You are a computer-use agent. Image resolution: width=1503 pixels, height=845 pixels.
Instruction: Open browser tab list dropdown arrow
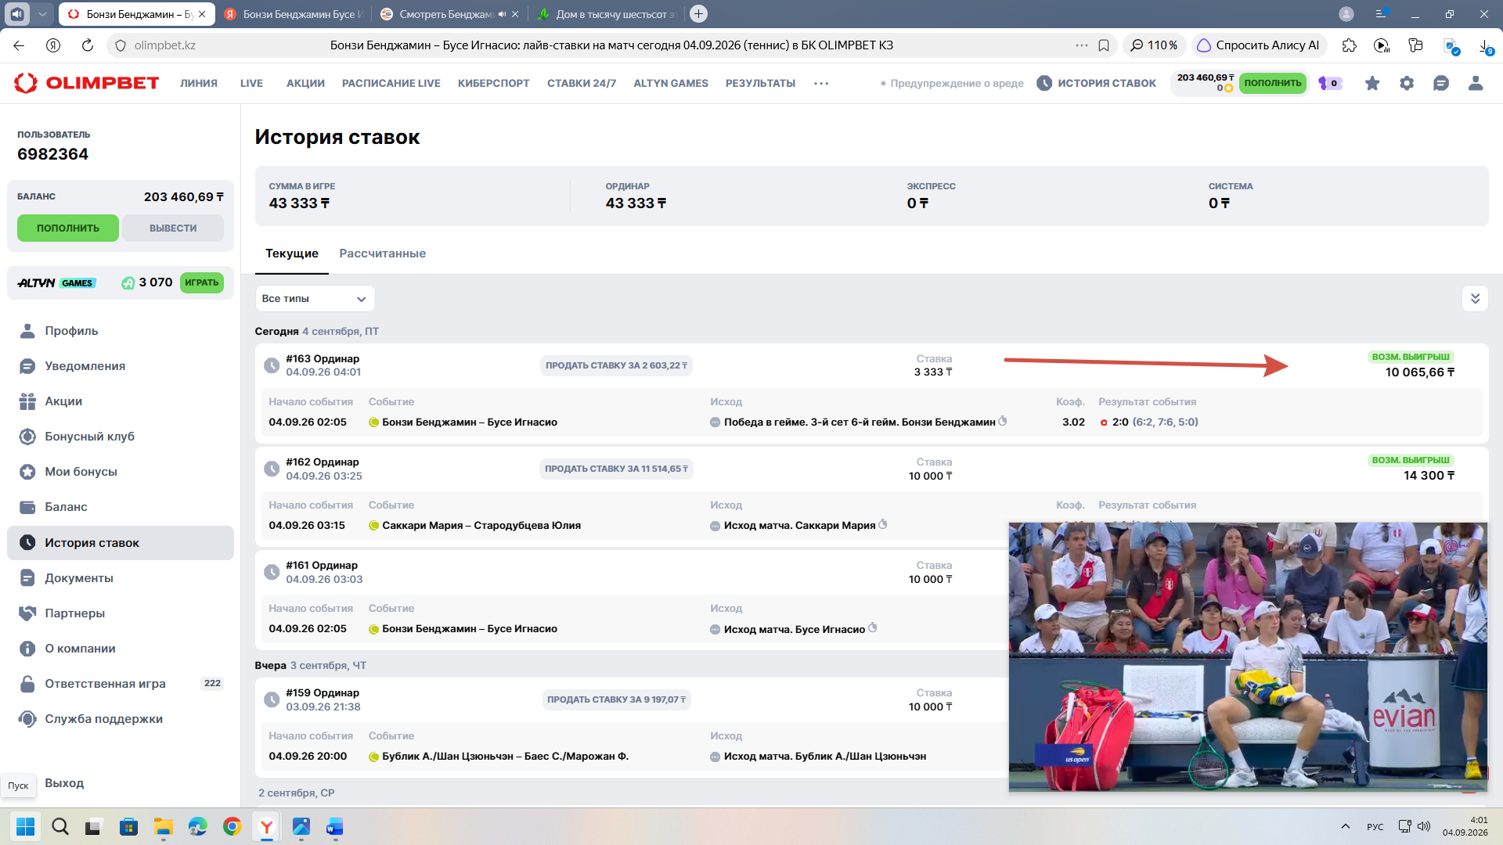42,14
